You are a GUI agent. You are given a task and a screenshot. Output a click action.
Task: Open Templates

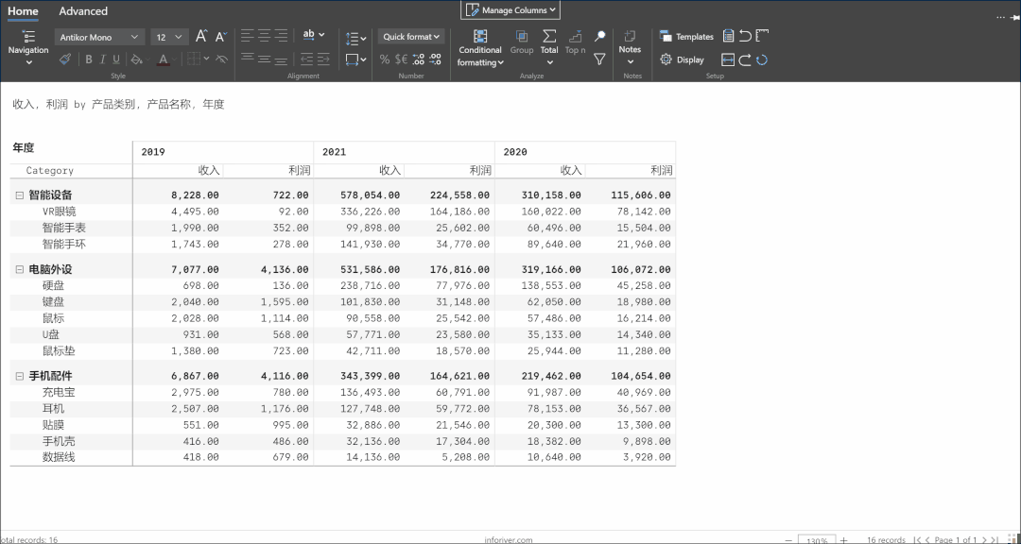point(686,37)
